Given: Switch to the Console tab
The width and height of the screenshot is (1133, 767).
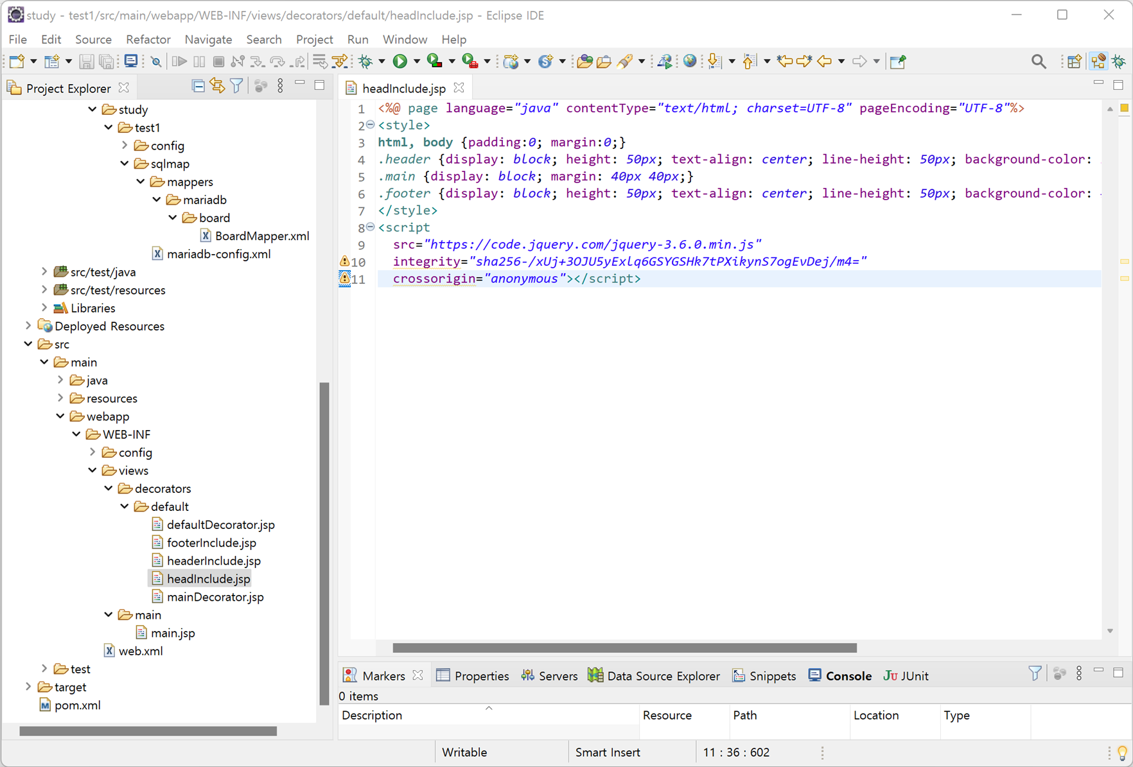Looking at the screenshot, I should [x=839, y=675].
